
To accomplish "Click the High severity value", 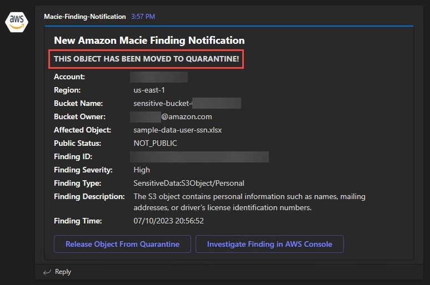I will point(142,170).
